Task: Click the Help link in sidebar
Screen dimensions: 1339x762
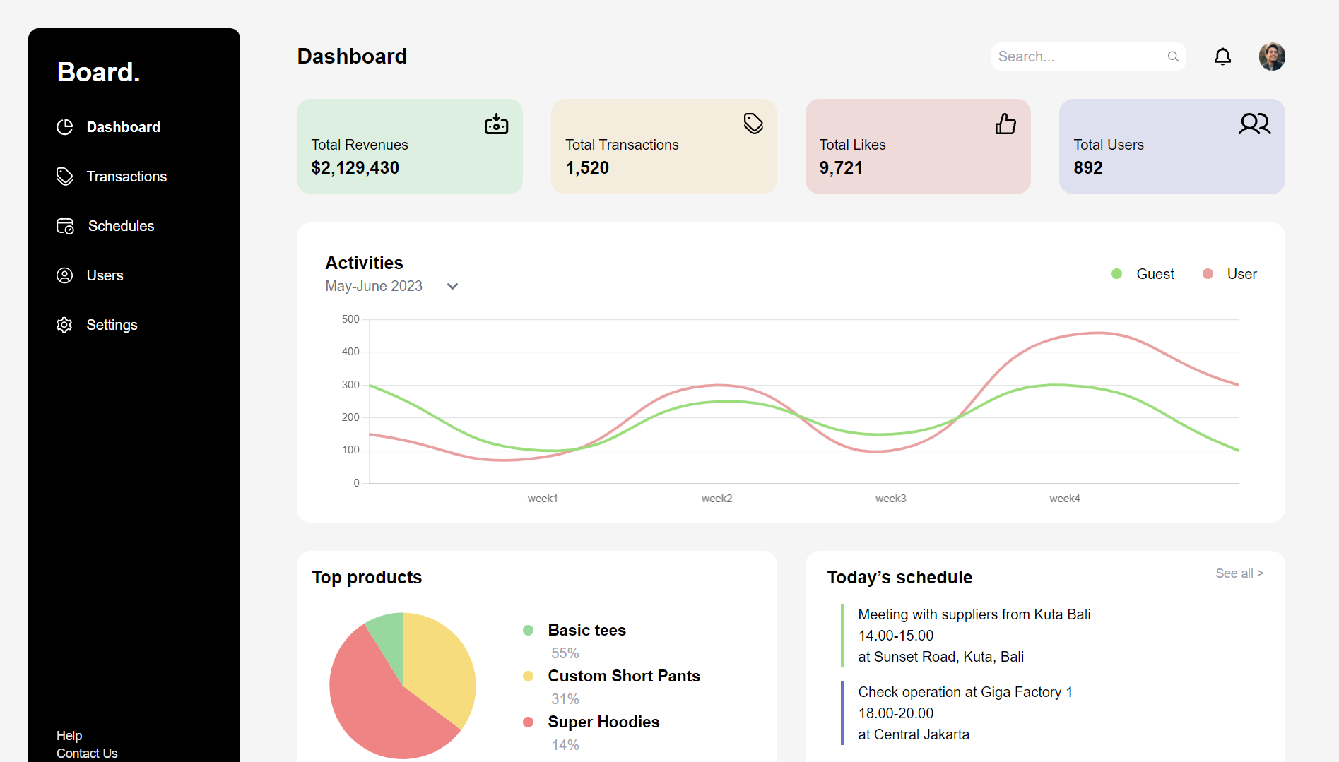Action: coord(69,736)
